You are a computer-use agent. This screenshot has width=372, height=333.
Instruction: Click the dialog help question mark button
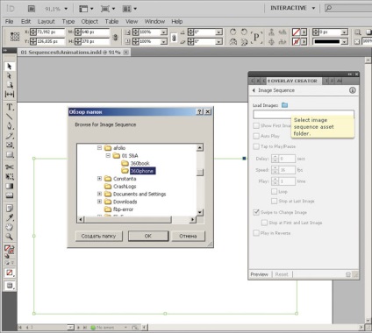199,112
